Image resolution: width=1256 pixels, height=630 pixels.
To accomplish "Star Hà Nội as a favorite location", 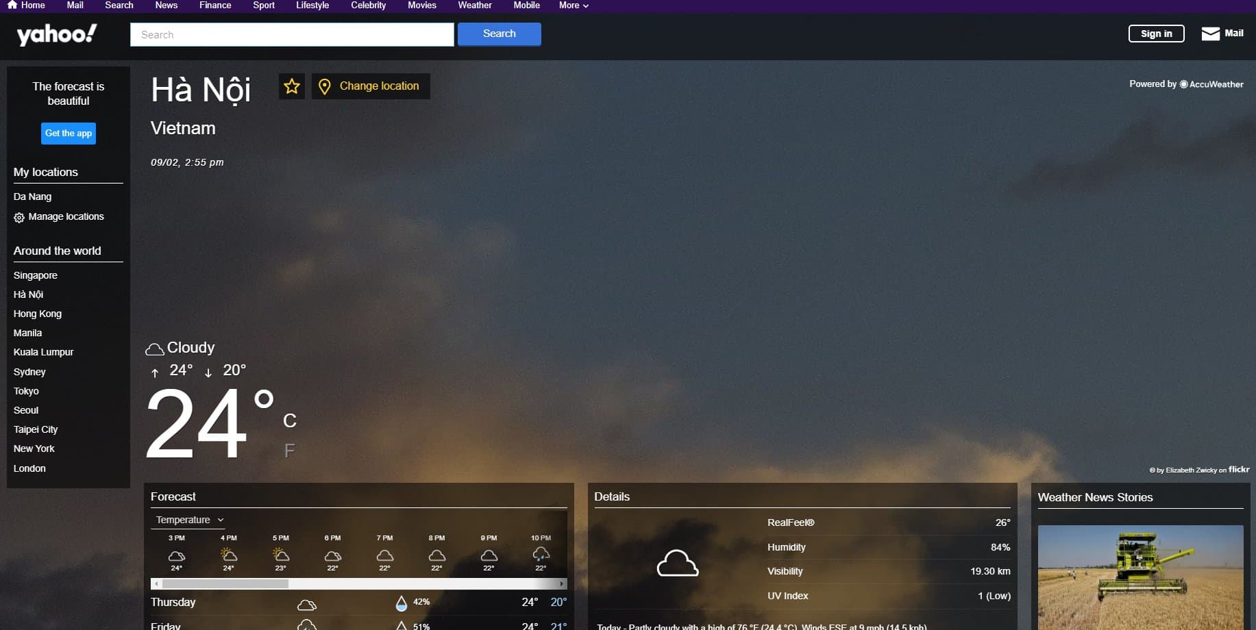I will (292, 86).
